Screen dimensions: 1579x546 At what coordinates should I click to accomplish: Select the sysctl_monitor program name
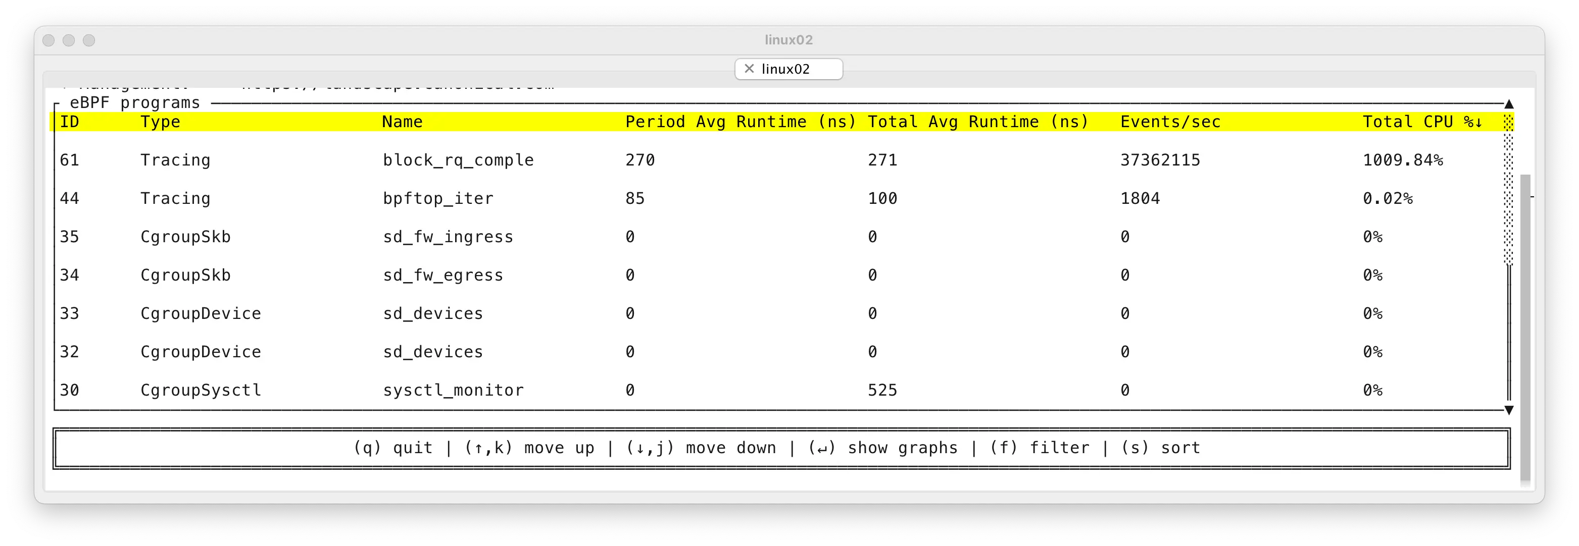453,391
